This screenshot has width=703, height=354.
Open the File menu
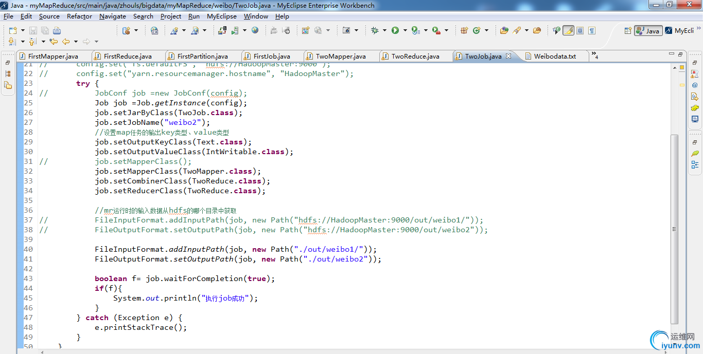point(8,16)
